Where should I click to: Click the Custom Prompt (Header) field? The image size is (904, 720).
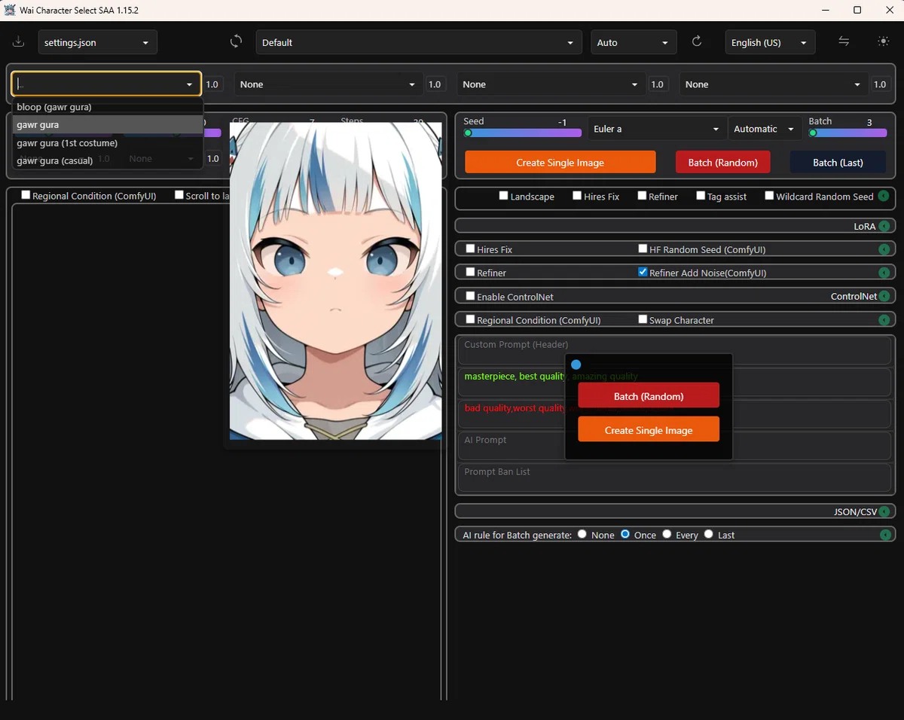pos(675,349)
